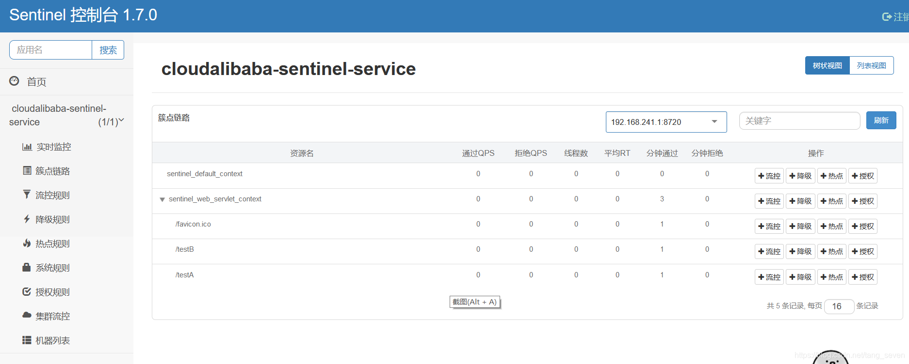Click the list icon for 簇点链路

(x=27, y=170)
